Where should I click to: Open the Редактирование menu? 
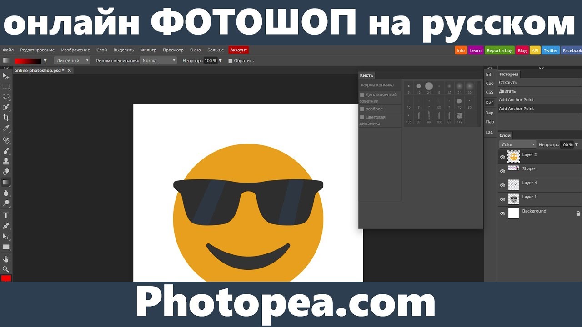37,50
